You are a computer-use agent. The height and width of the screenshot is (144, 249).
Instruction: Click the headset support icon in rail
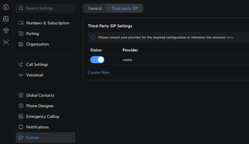6,31
